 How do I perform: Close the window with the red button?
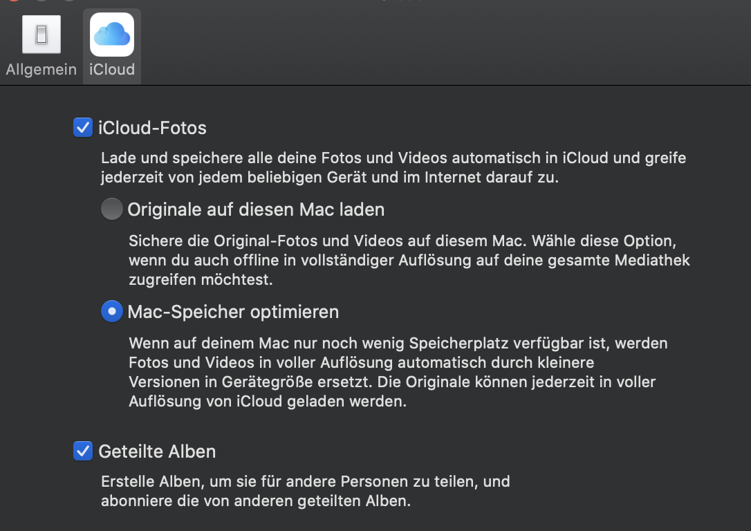coord(15,1)
